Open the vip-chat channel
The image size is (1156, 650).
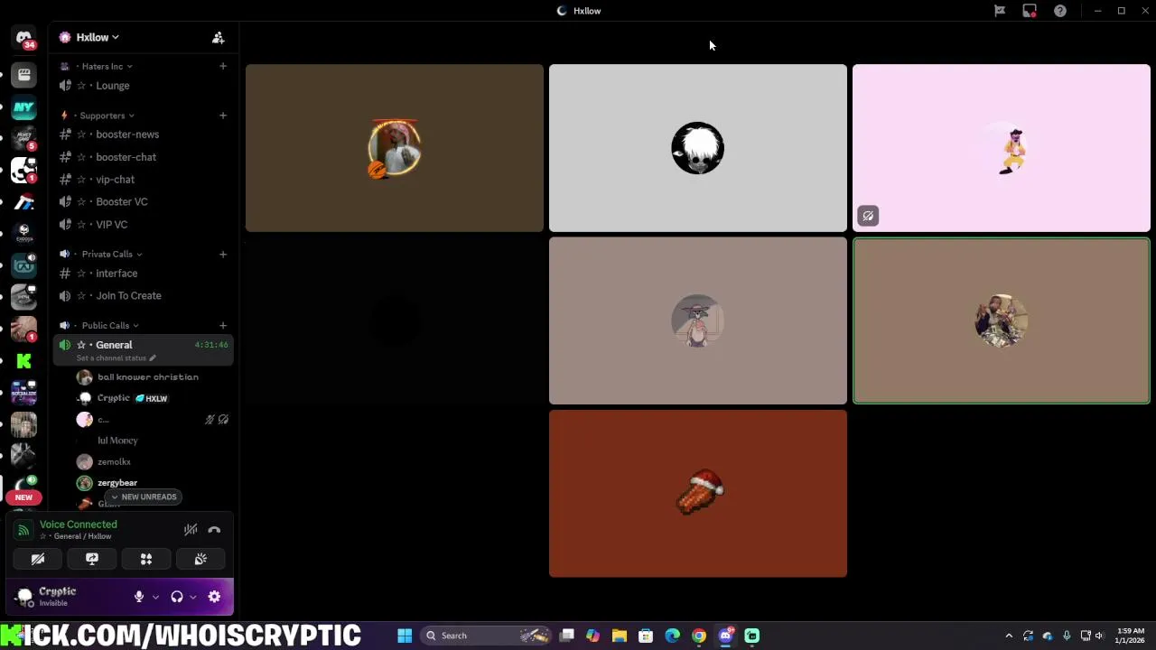click(144, 180)
